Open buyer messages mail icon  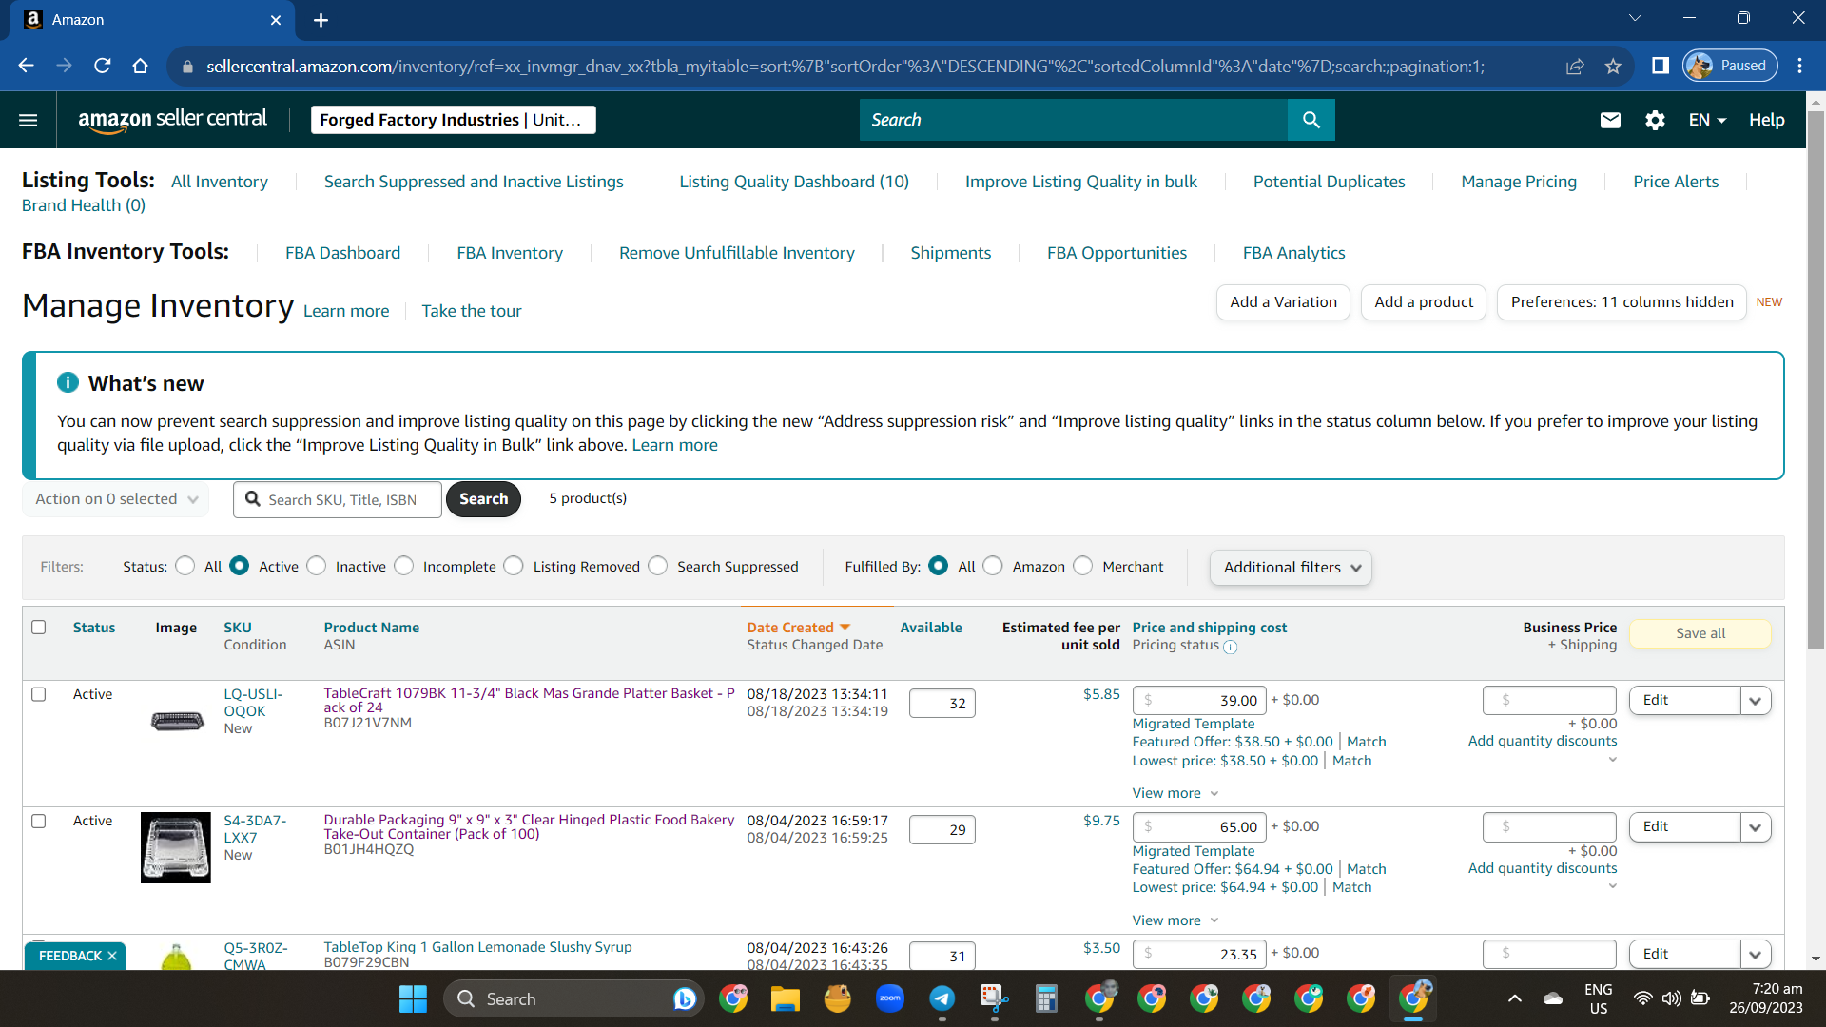tap(1610, 120)
